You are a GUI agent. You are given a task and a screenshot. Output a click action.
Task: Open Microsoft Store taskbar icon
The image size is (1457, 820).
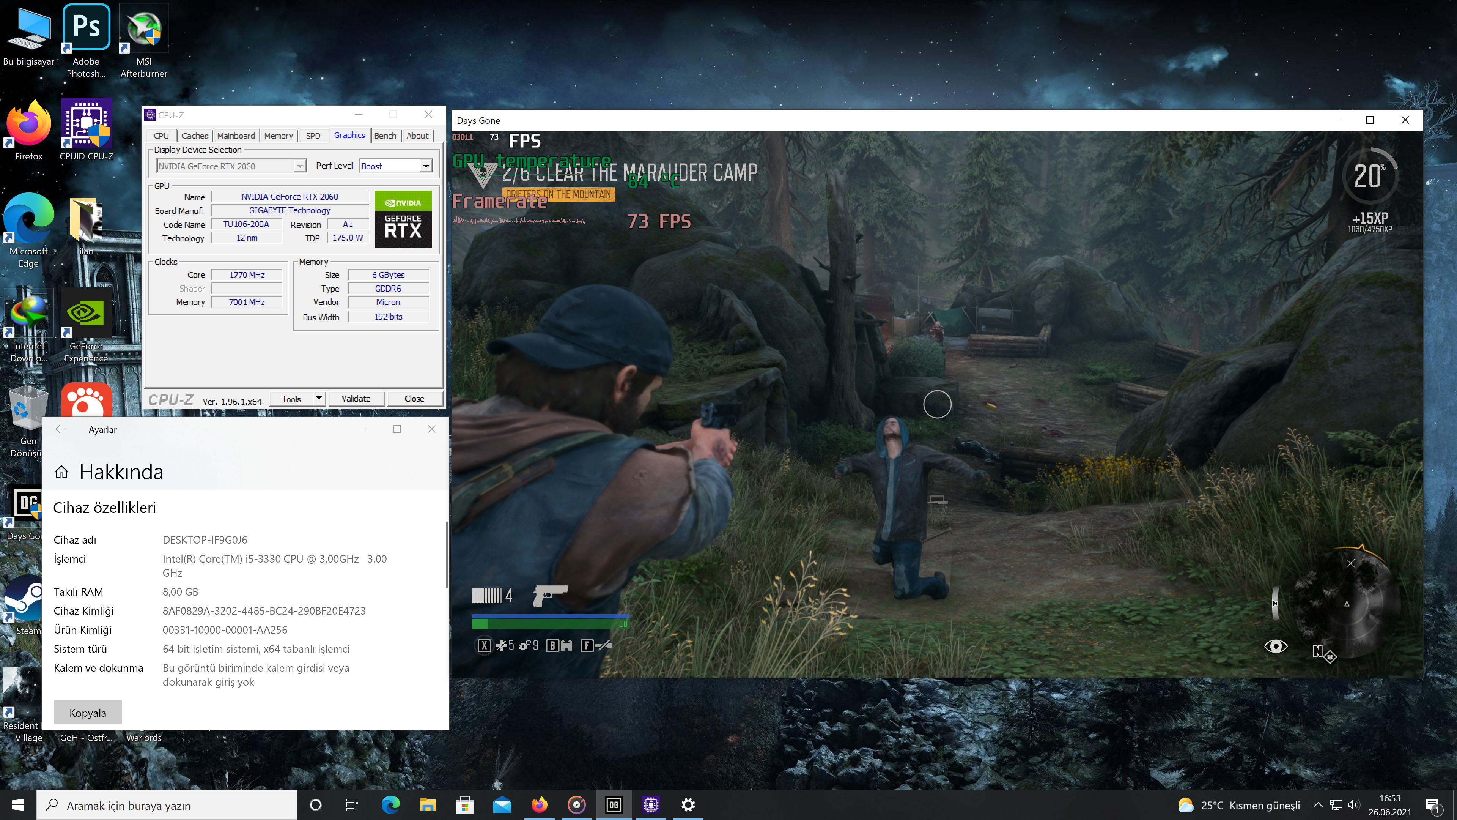click(x=465, y=805)
